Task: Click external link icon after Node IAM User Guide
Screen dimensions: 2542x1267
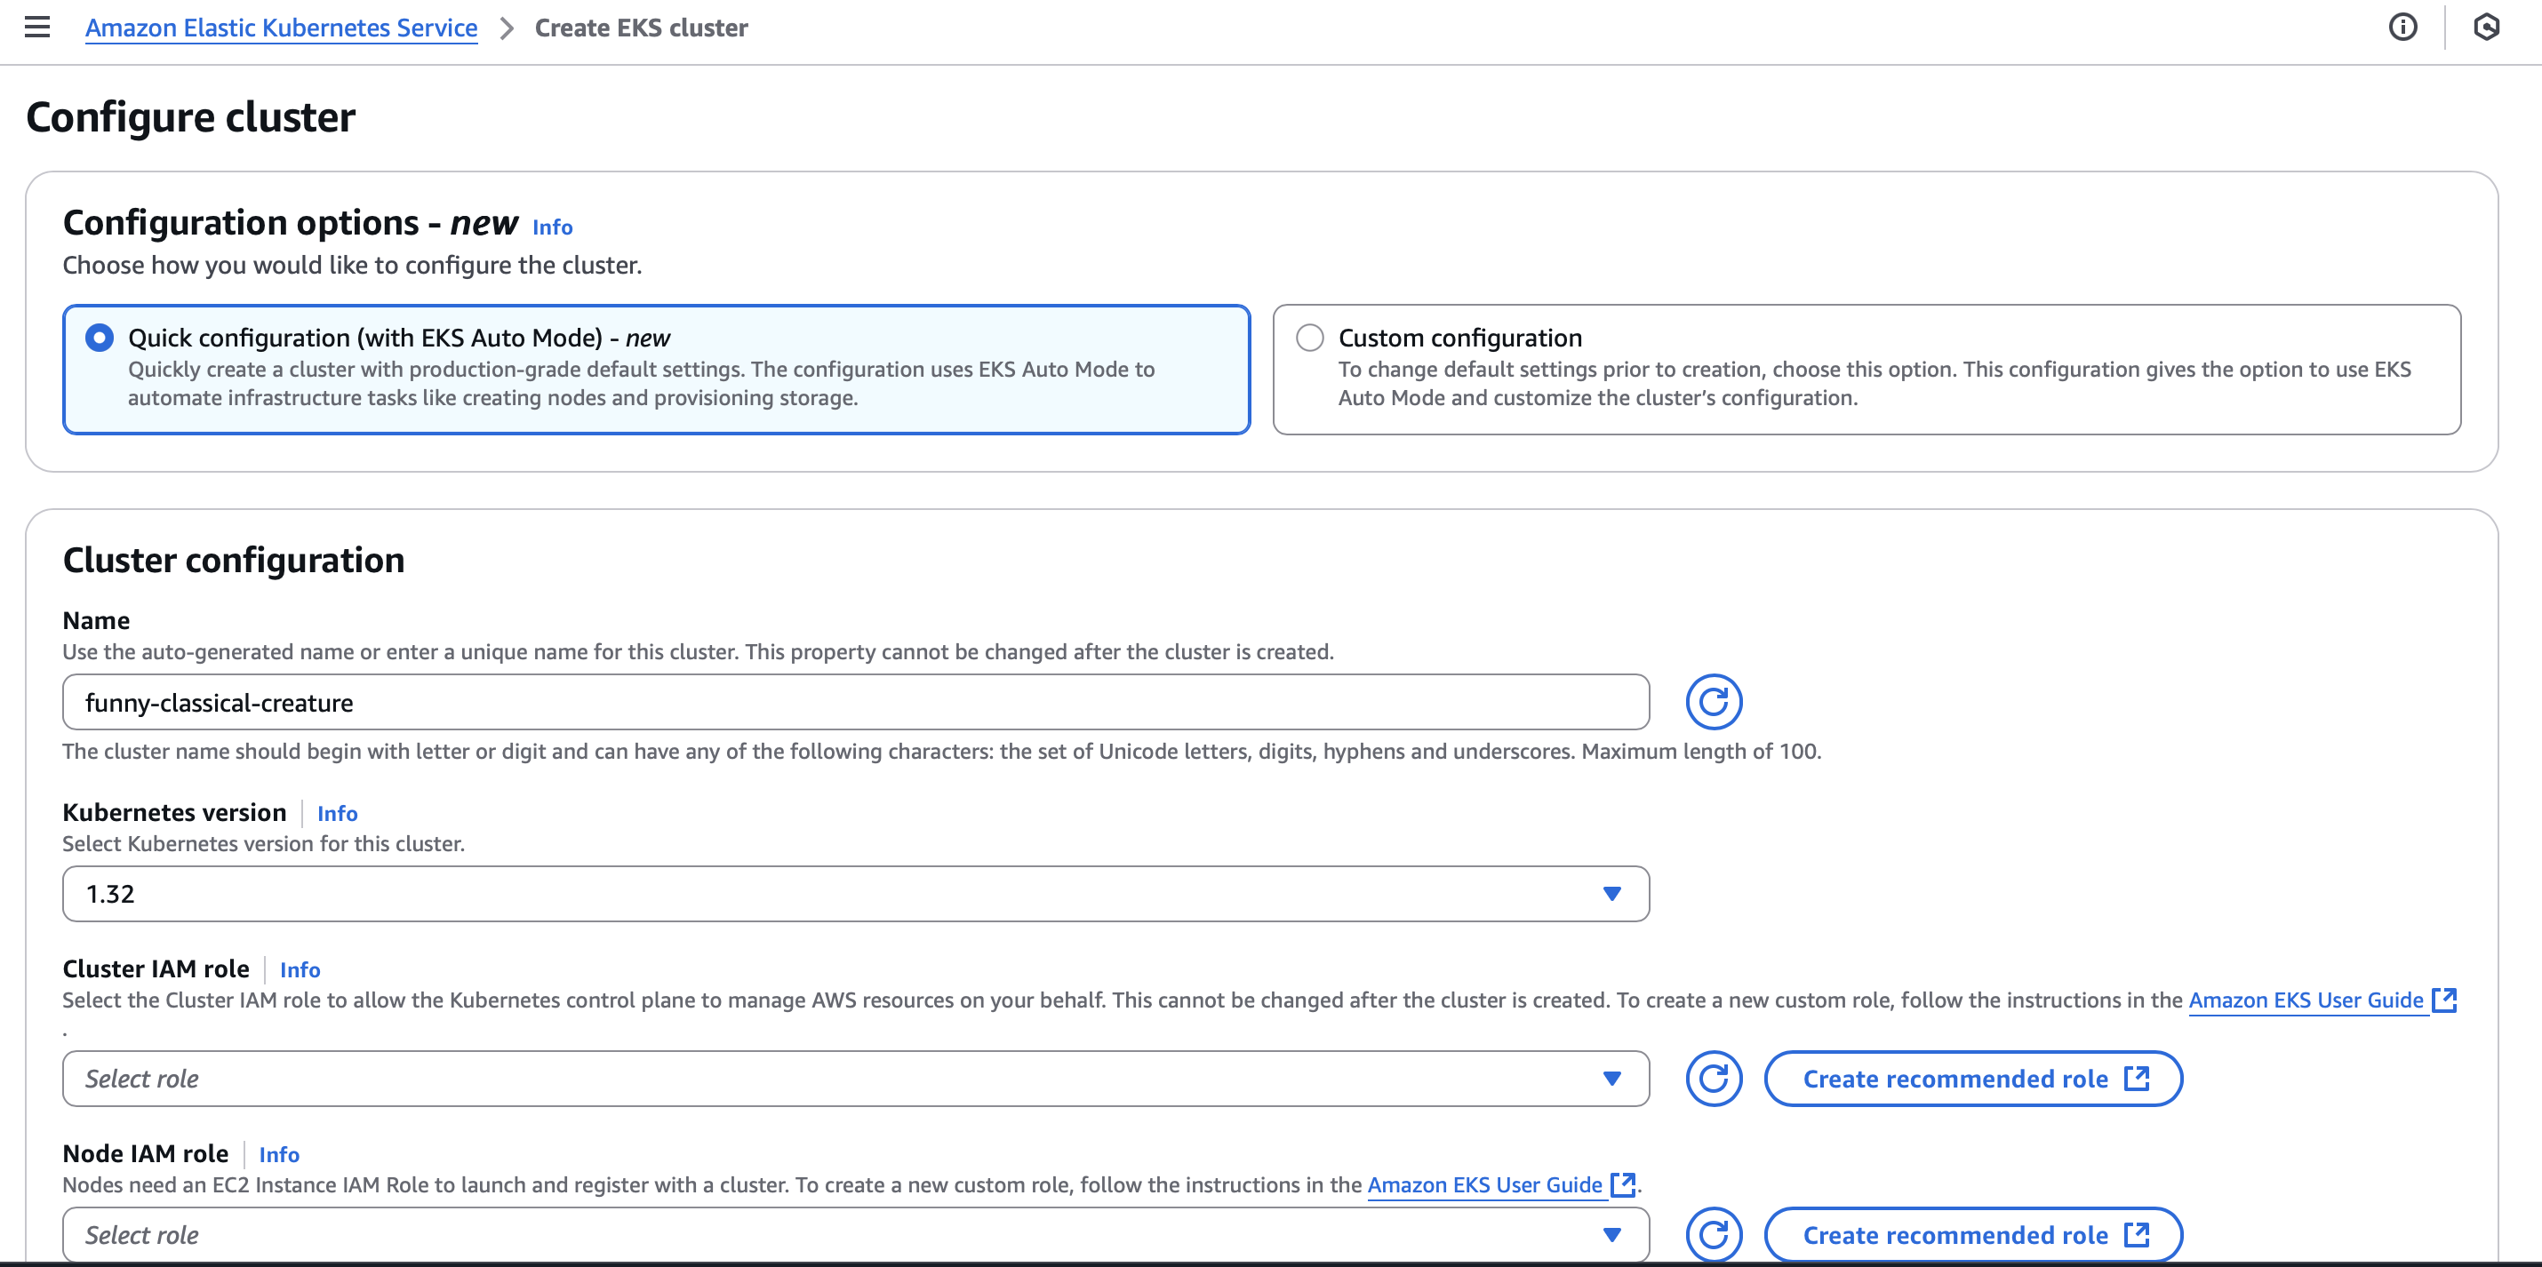Action: coord(1622,1184)
